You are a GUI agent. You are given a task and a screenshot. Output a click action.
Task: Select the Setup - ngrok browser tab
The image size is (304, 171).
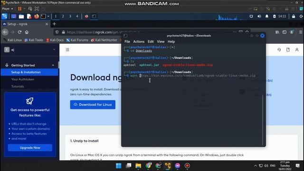click(x=25, y=24)
